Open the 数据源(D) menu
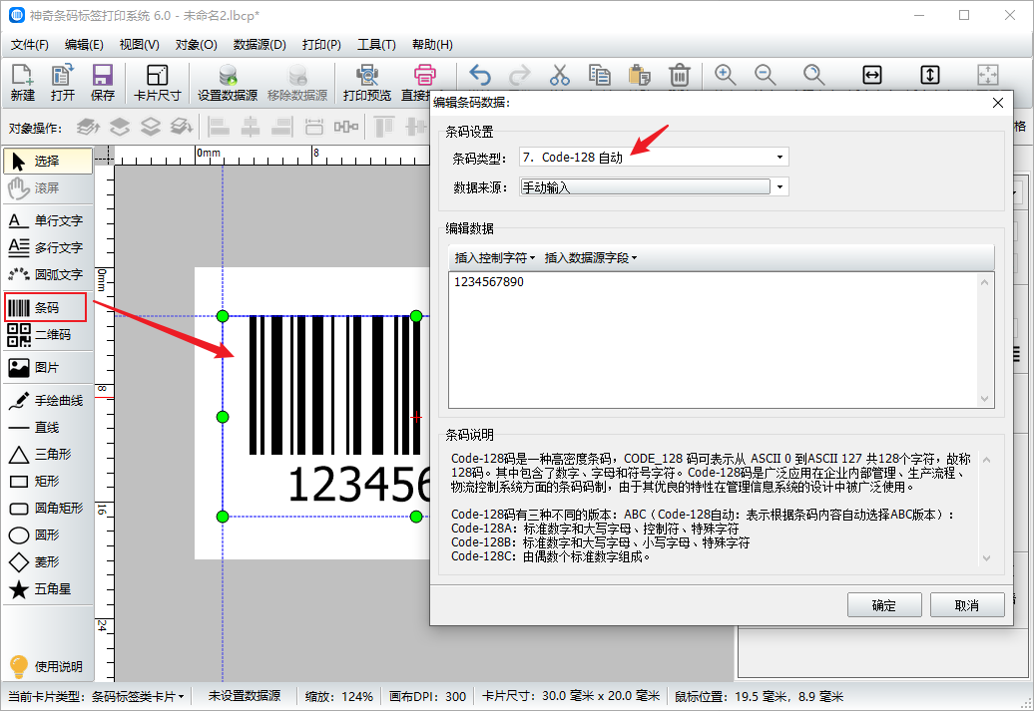Screen dimensions: 1034x711 [x=259, y=45]
